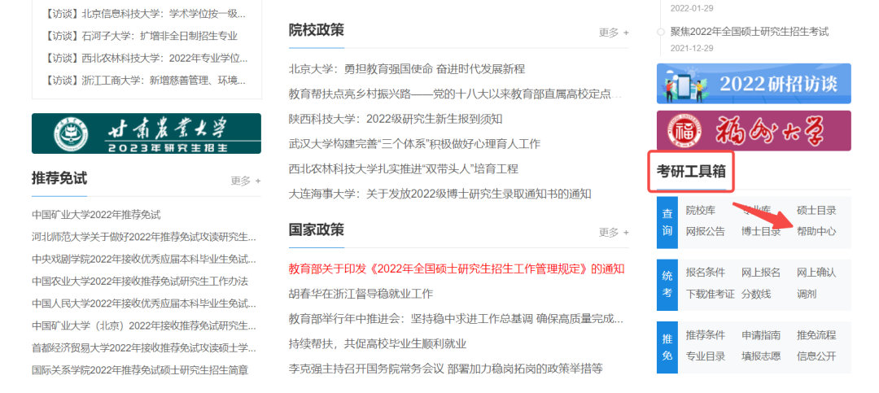Open the red 教育部关于印发 policy notice
Screen dimensions: 879x393
click(456, 269)
